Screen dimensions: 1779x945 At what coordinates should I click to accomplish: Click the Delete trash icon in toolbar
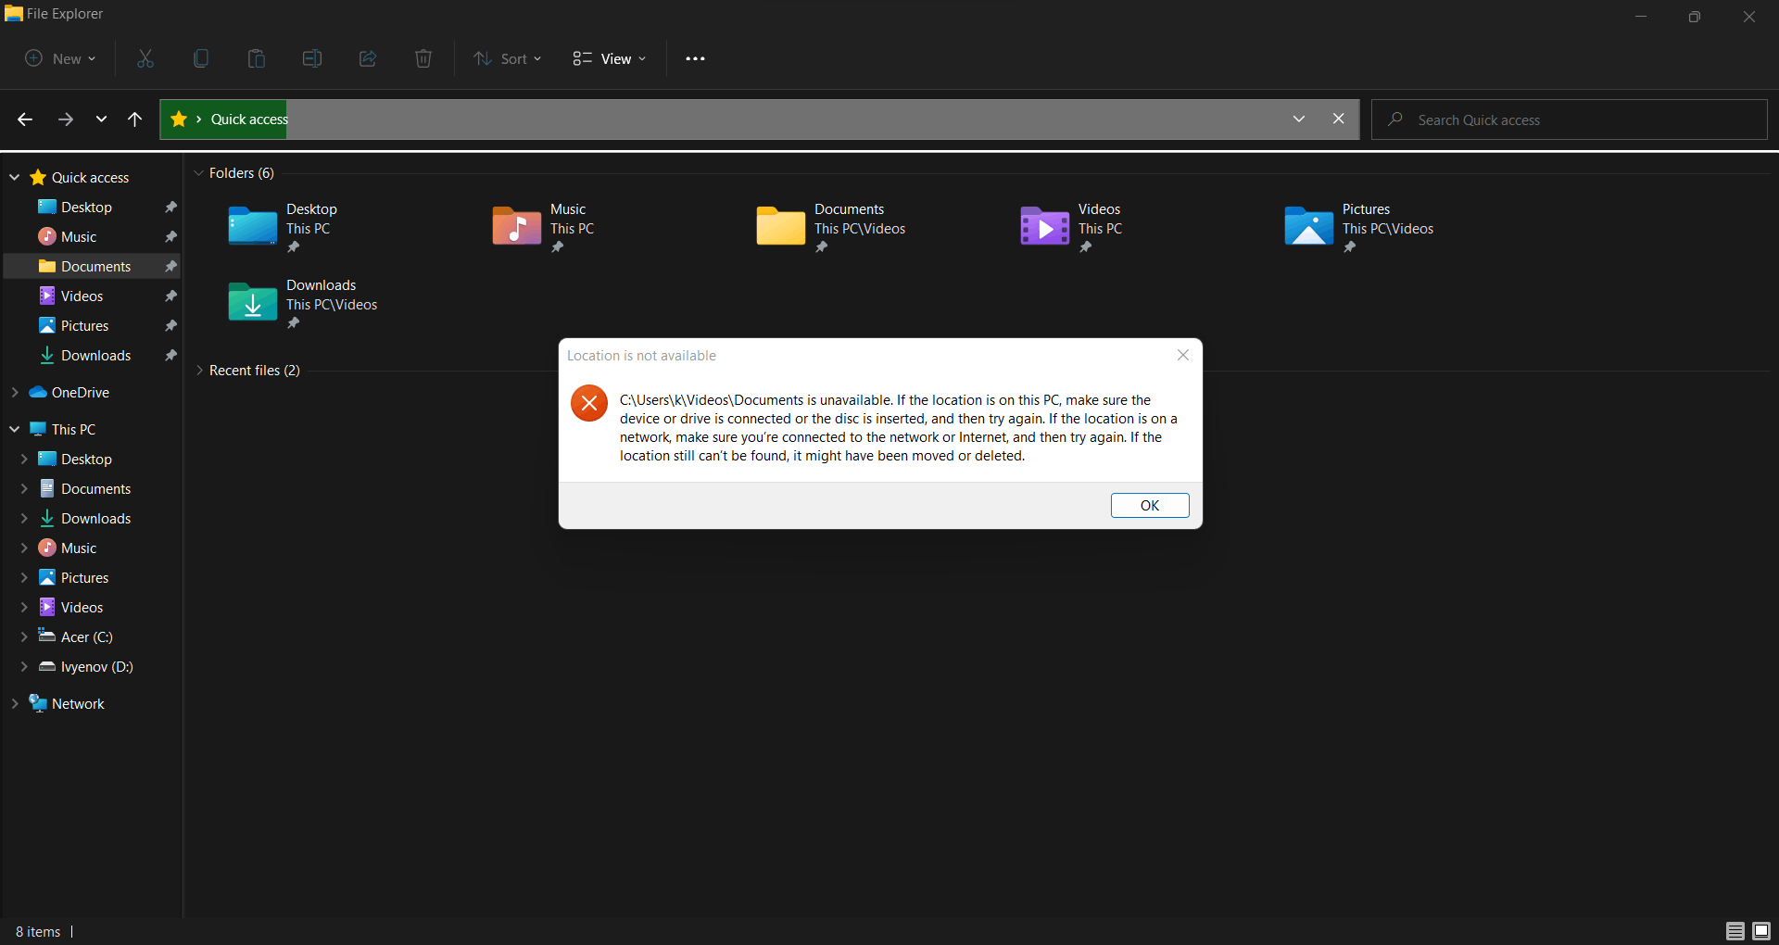tap(423, 58)
